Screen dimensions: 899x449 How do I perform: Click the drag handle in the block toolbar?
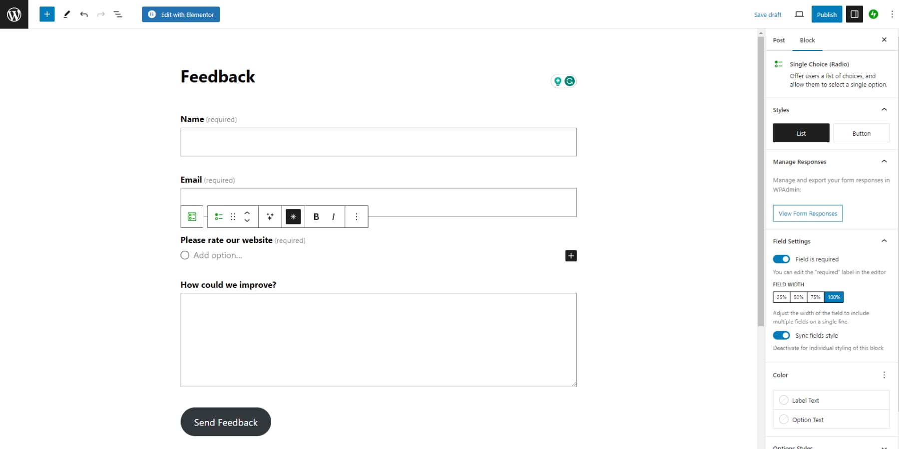point(232,217)
